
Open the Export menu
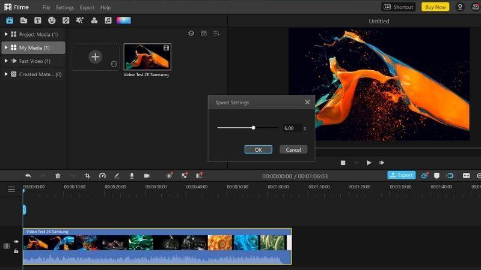87,7
